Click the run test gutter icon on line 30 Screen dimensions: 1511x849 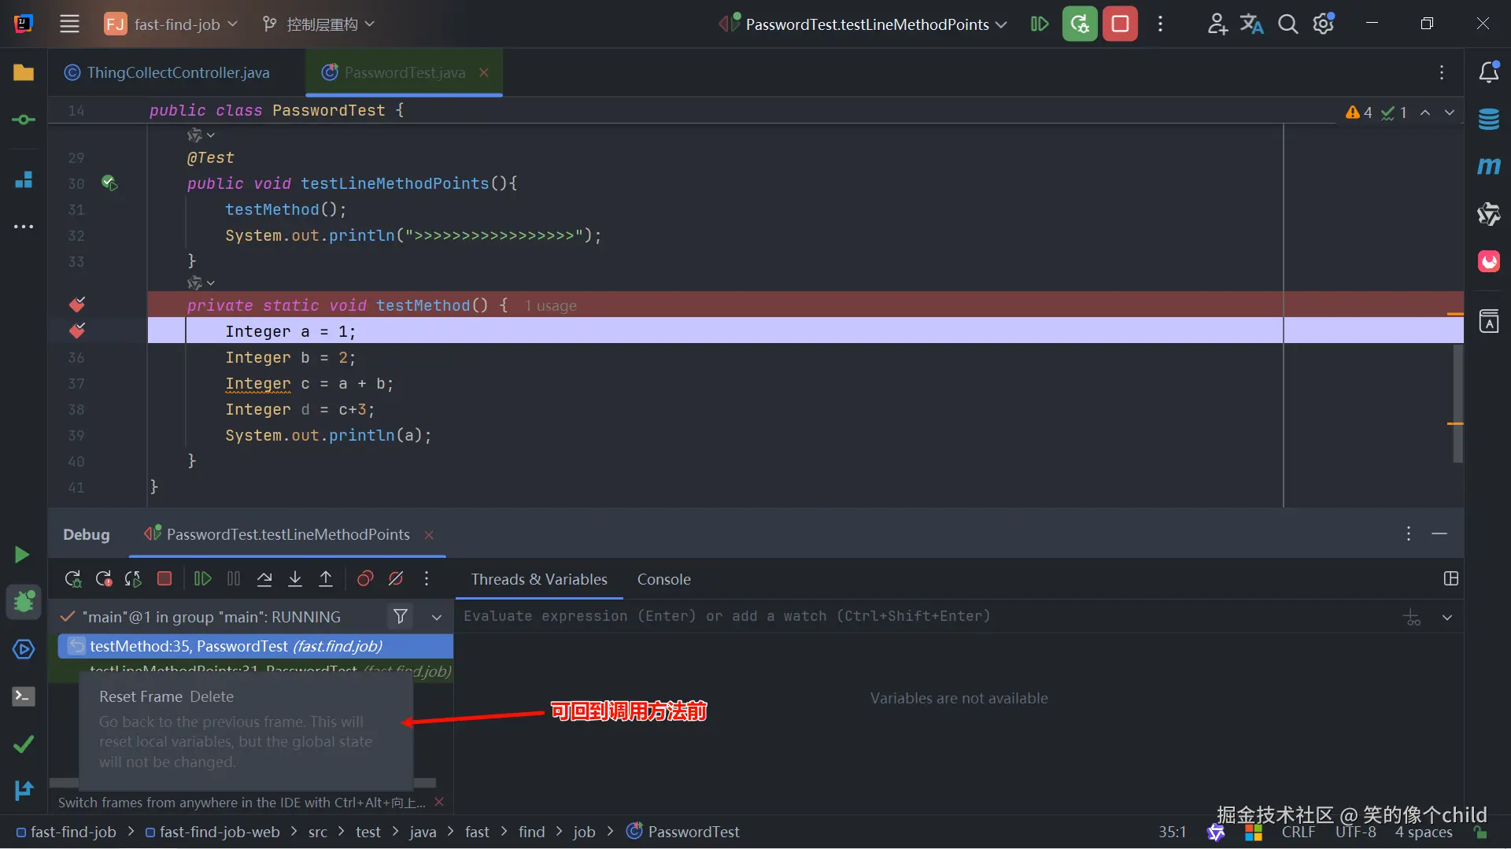point(109,183)
